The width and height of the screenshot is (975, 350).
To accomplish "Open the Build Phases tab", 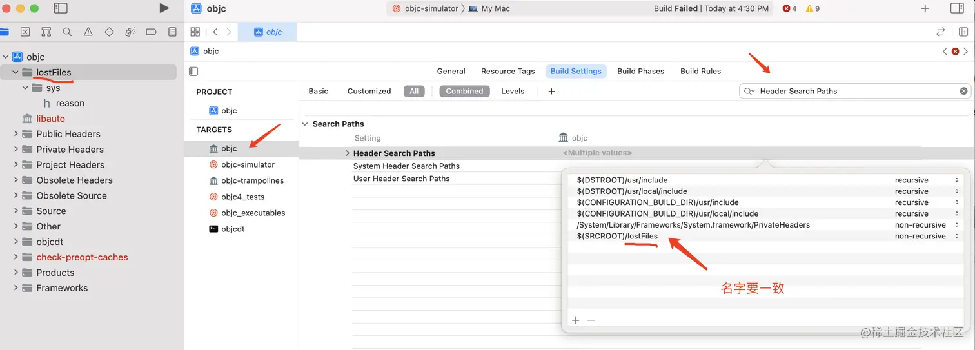I will coord(640,71).
